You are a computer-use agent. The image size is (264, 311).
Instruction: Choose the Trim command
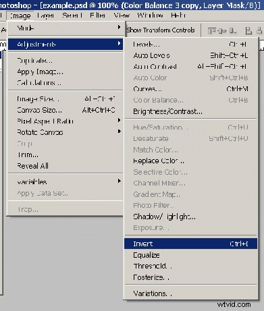65,154
